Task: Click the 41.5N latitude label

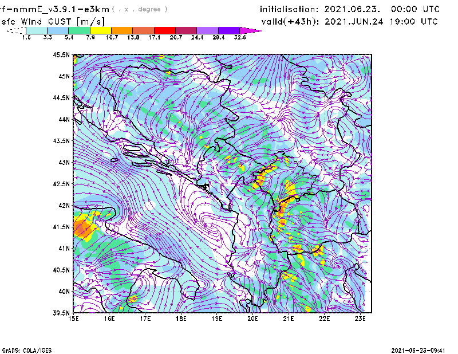Action: (61, 227)
